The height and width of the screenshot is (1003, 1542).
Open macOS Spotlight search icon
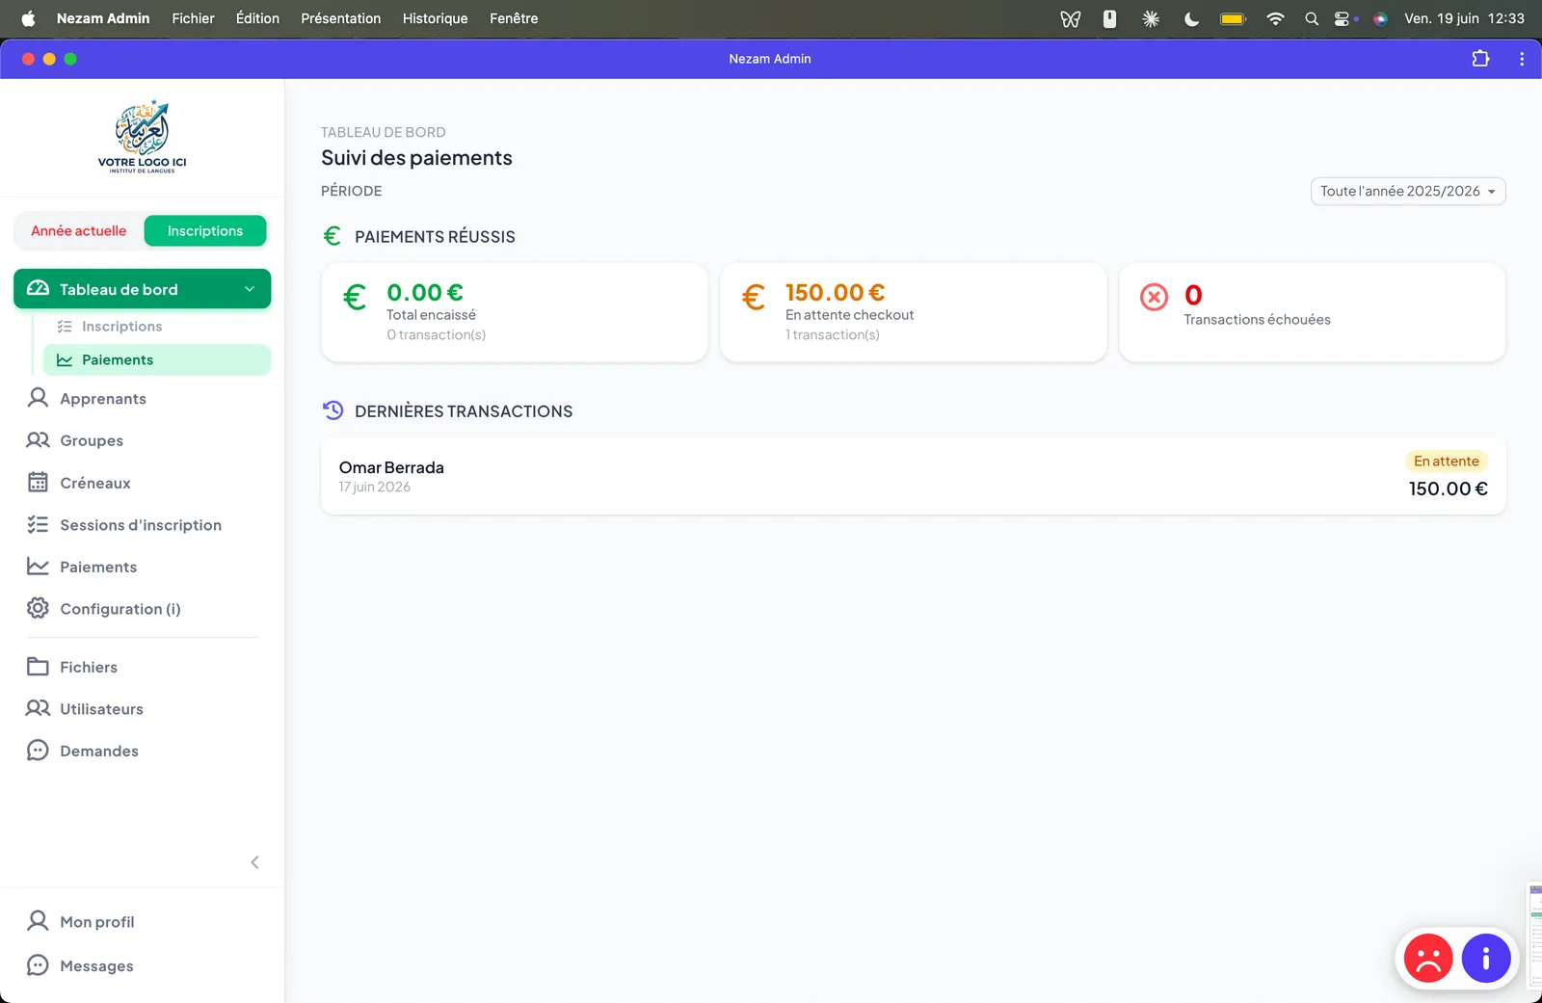click(1312, 18)
